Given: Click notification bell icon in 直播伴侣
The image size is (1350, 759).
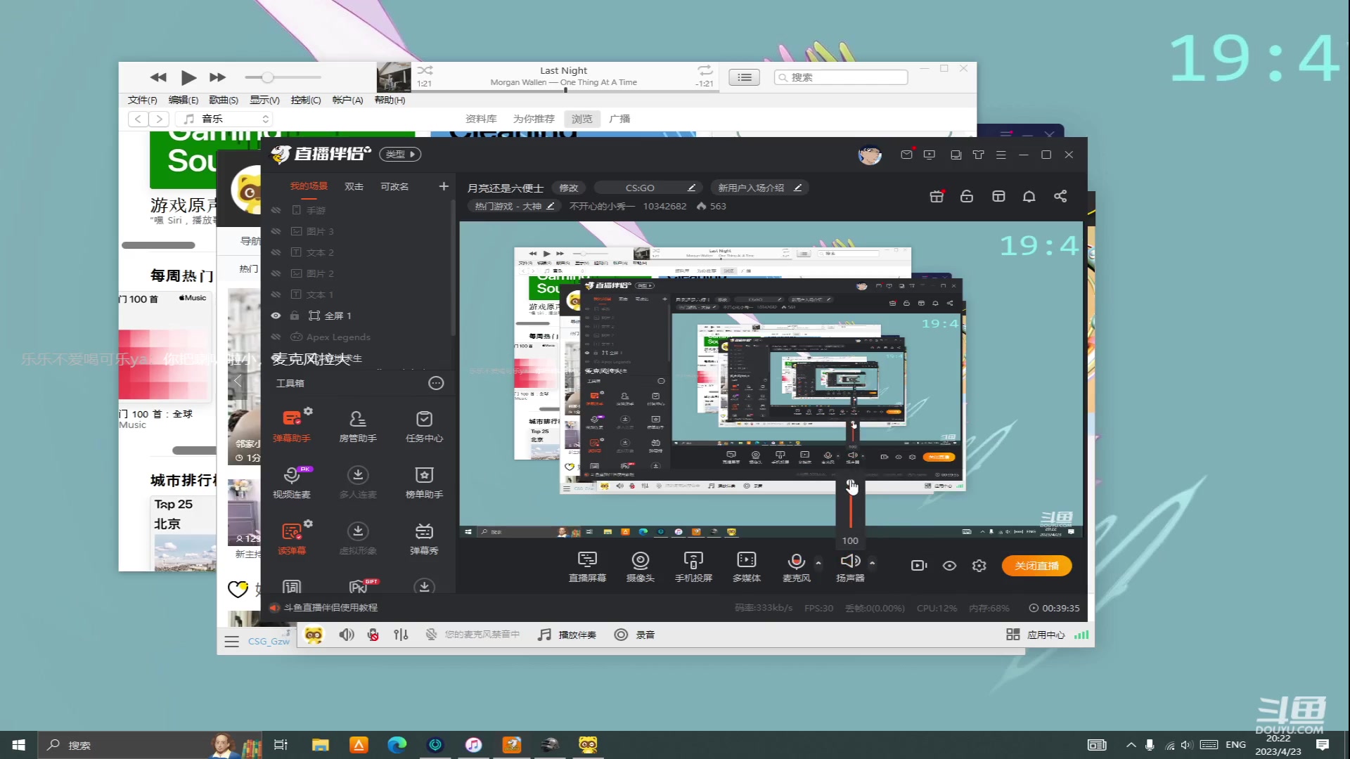Looking at the screenshot, I should [1029, 196].
